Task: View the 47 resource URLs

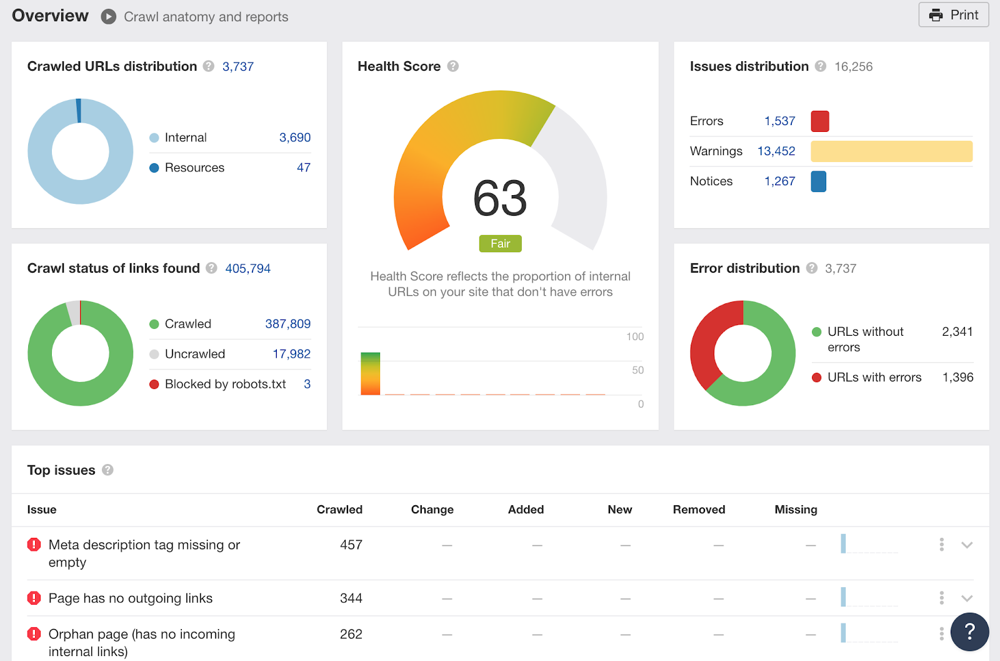Action: click(304, 168)
